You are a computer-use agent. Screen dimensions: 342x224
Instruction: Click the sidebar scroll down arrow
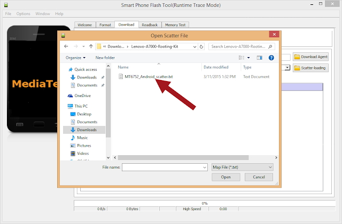pos(108,157)
